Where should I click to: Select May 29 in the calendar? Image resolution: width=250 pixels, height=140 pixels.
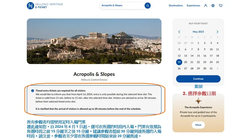point(198,69)
